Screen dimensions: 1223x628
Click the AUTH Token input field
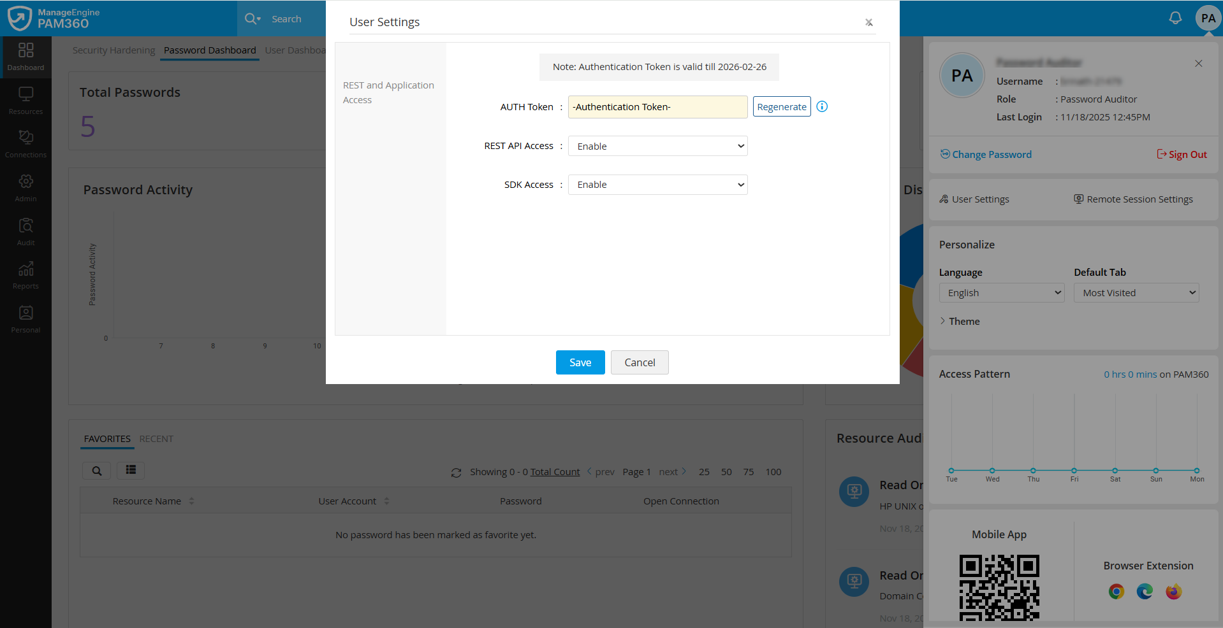(x=657, y=107)
